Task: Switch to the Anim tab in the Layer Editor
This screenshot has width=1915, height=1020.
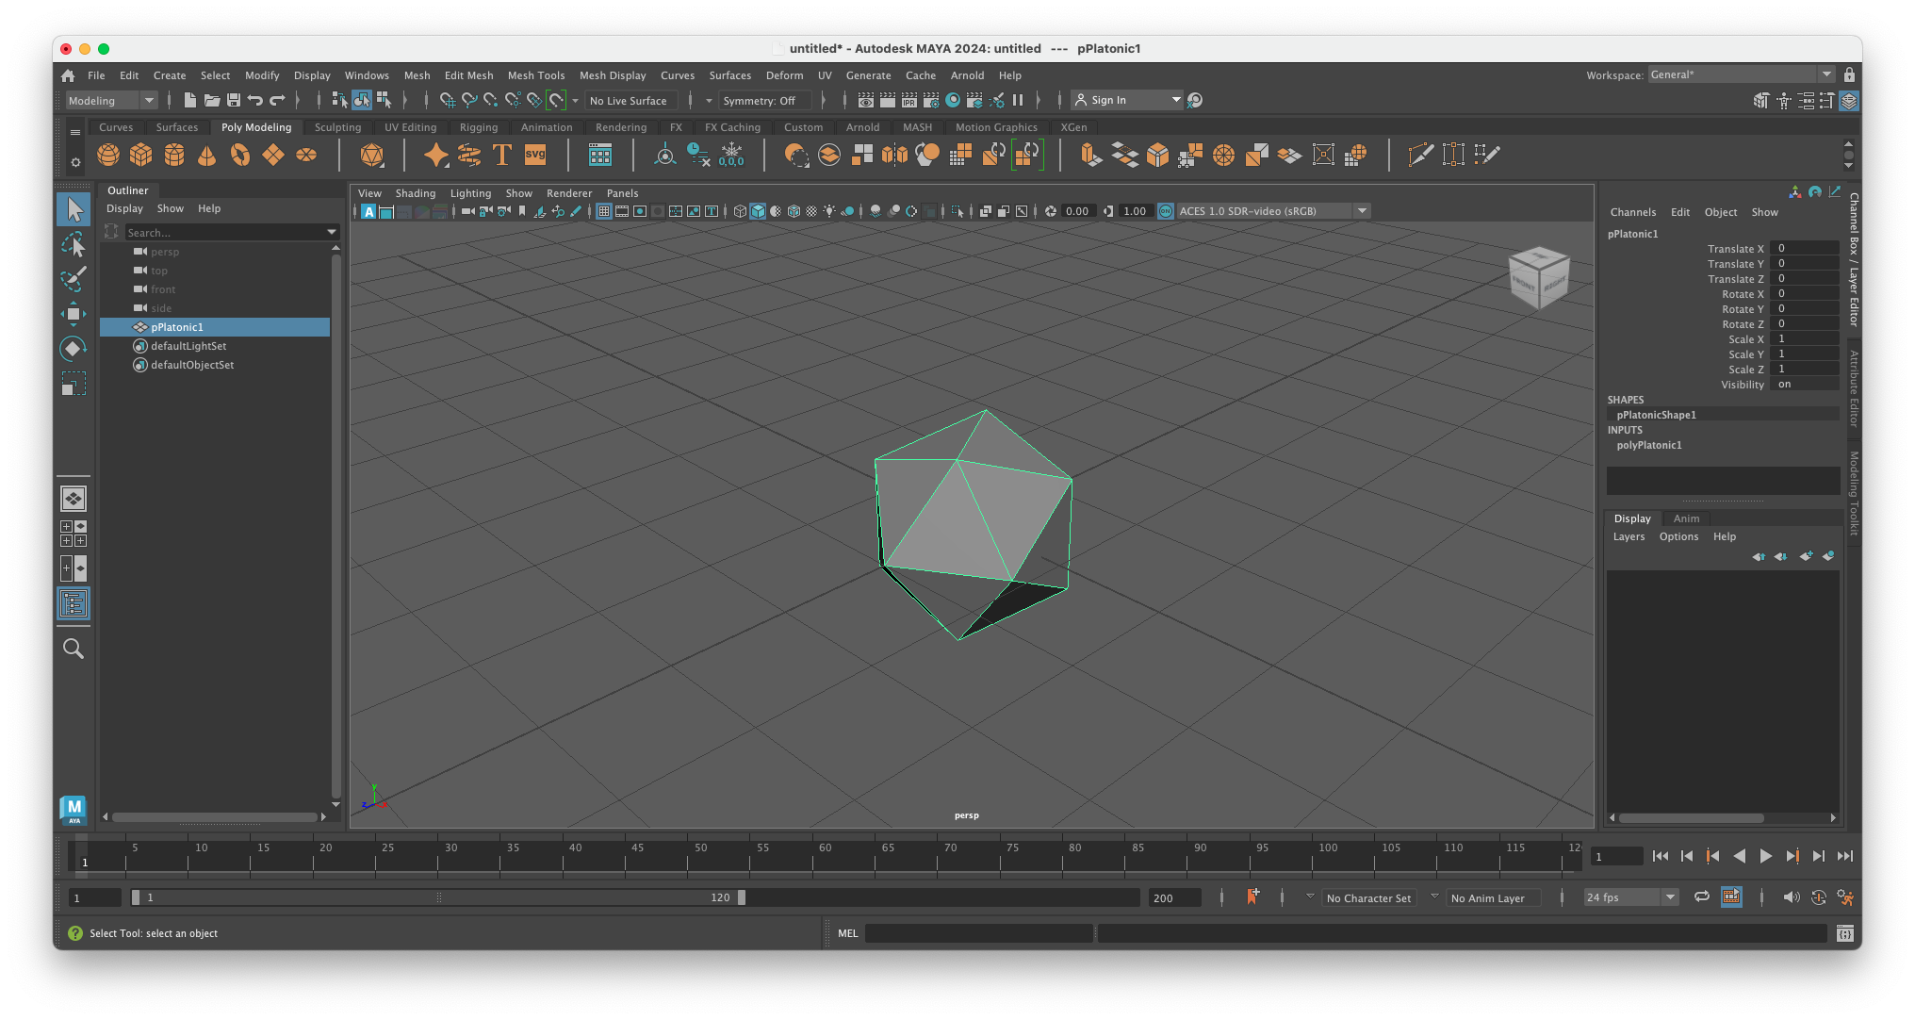Action: coord(1686,518)
